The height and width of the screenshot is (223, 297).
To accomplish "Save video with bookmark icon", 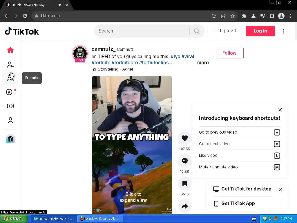I will click(x=185, y=184).
